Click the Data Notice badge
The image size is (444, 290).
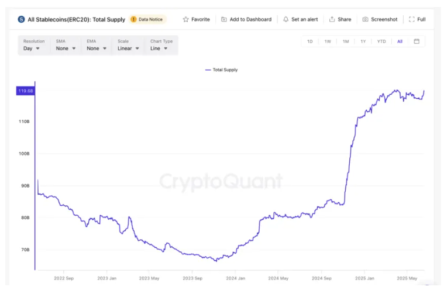click(x=147, y=19)
